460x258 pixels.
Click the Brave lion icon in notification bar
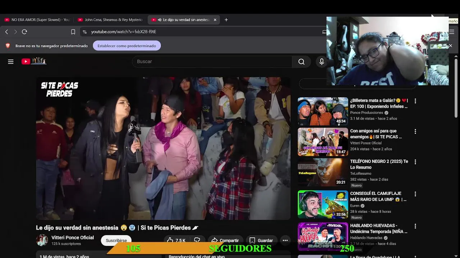(x=8, y=46)
